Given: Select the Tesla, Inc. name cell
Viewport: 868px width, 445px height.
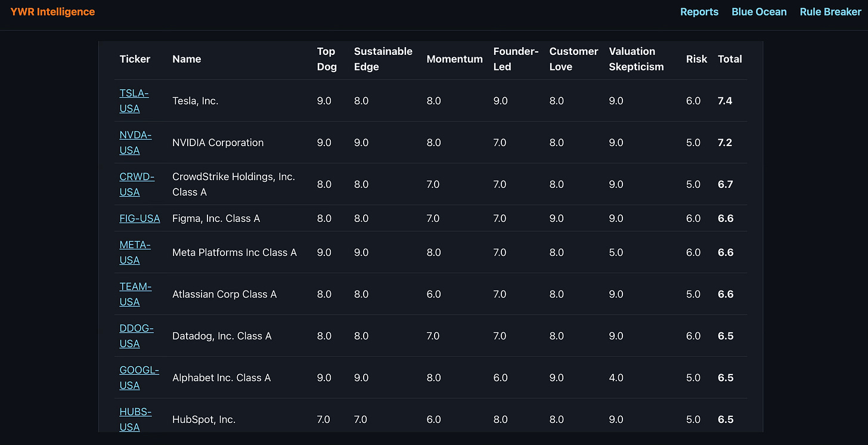Looking at the screenshot, I should (196, 101).
